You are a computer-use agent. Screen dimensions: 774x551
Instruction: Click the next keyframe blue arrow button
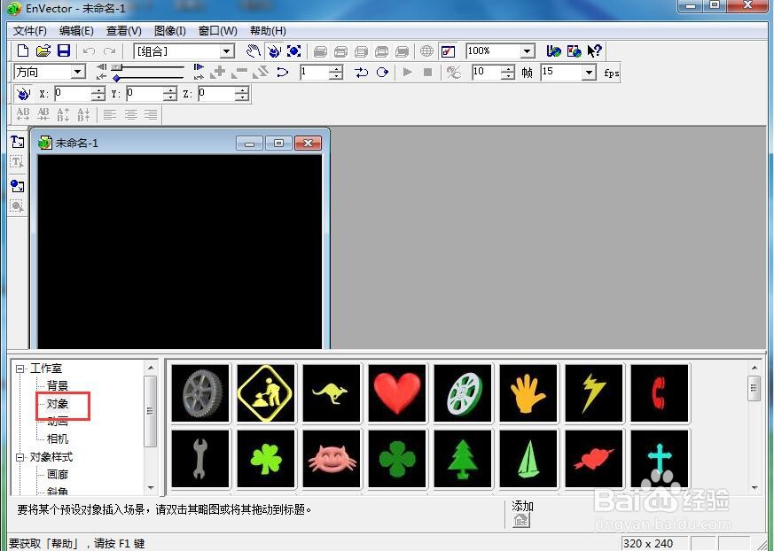[199, 67]
